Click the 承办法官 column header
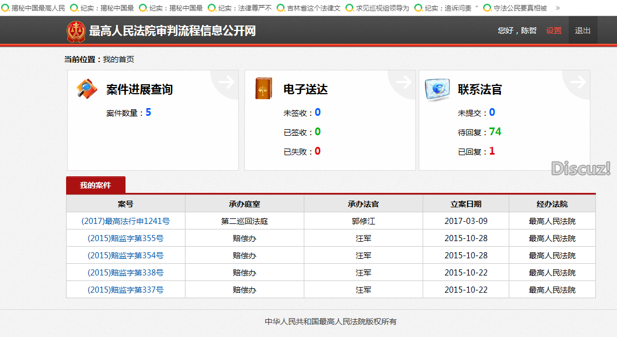Viewport: 617px width, 337px height. [x=363, y=204]
